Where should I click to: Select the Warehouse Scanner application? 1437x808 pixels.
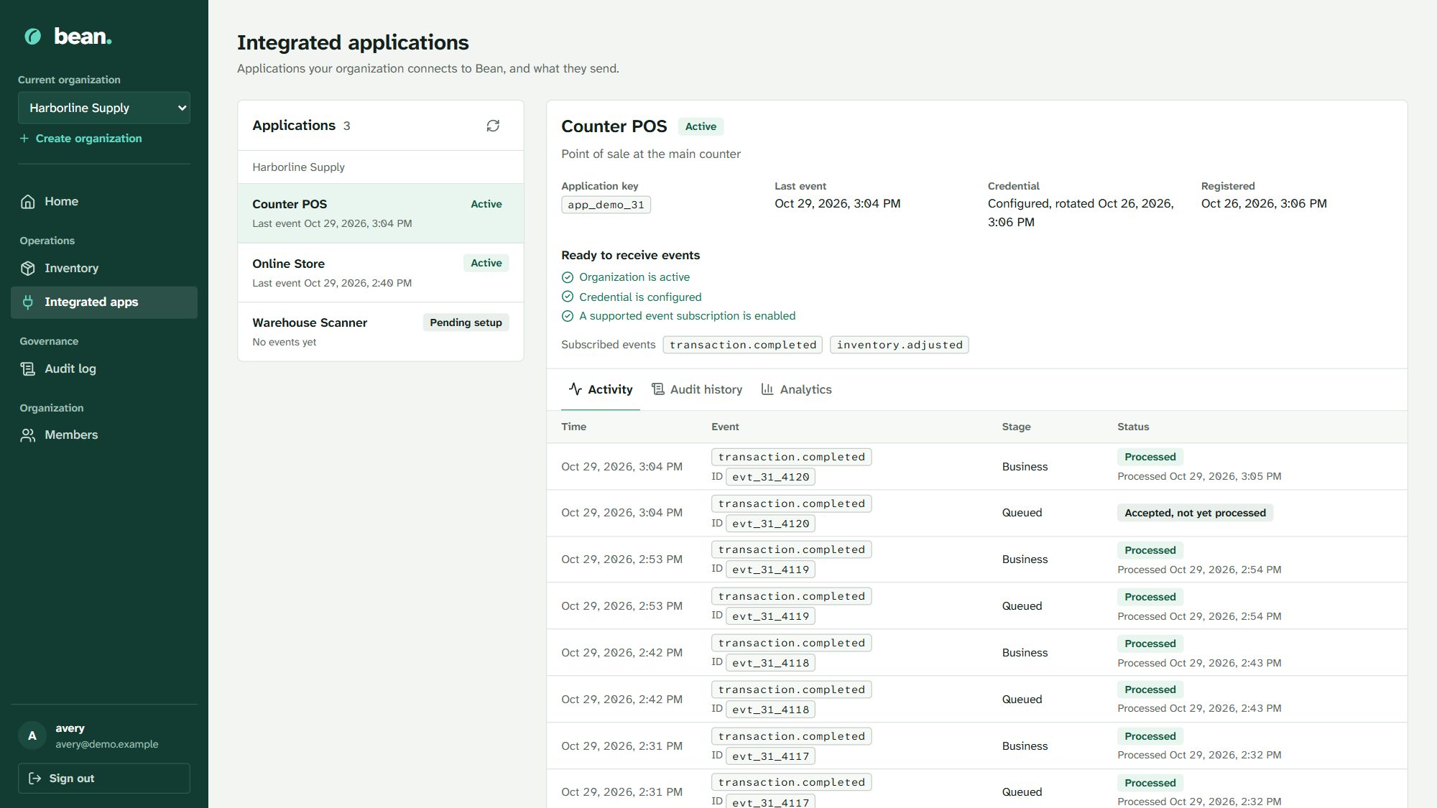pyautogui.click(x=381, y=332)
